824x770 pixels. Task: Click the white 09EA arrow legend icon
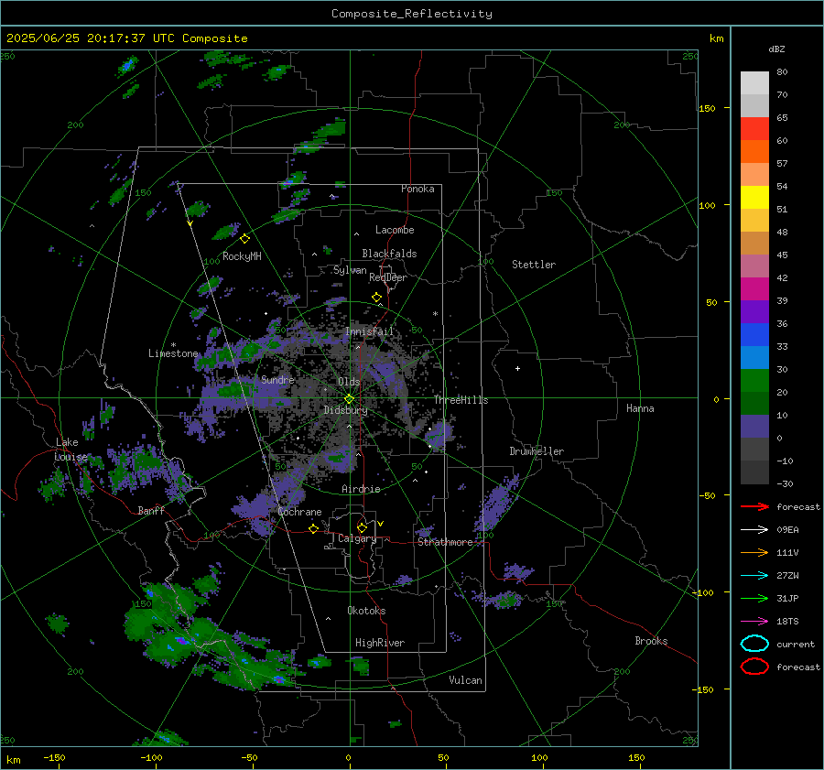click(754, 530)
